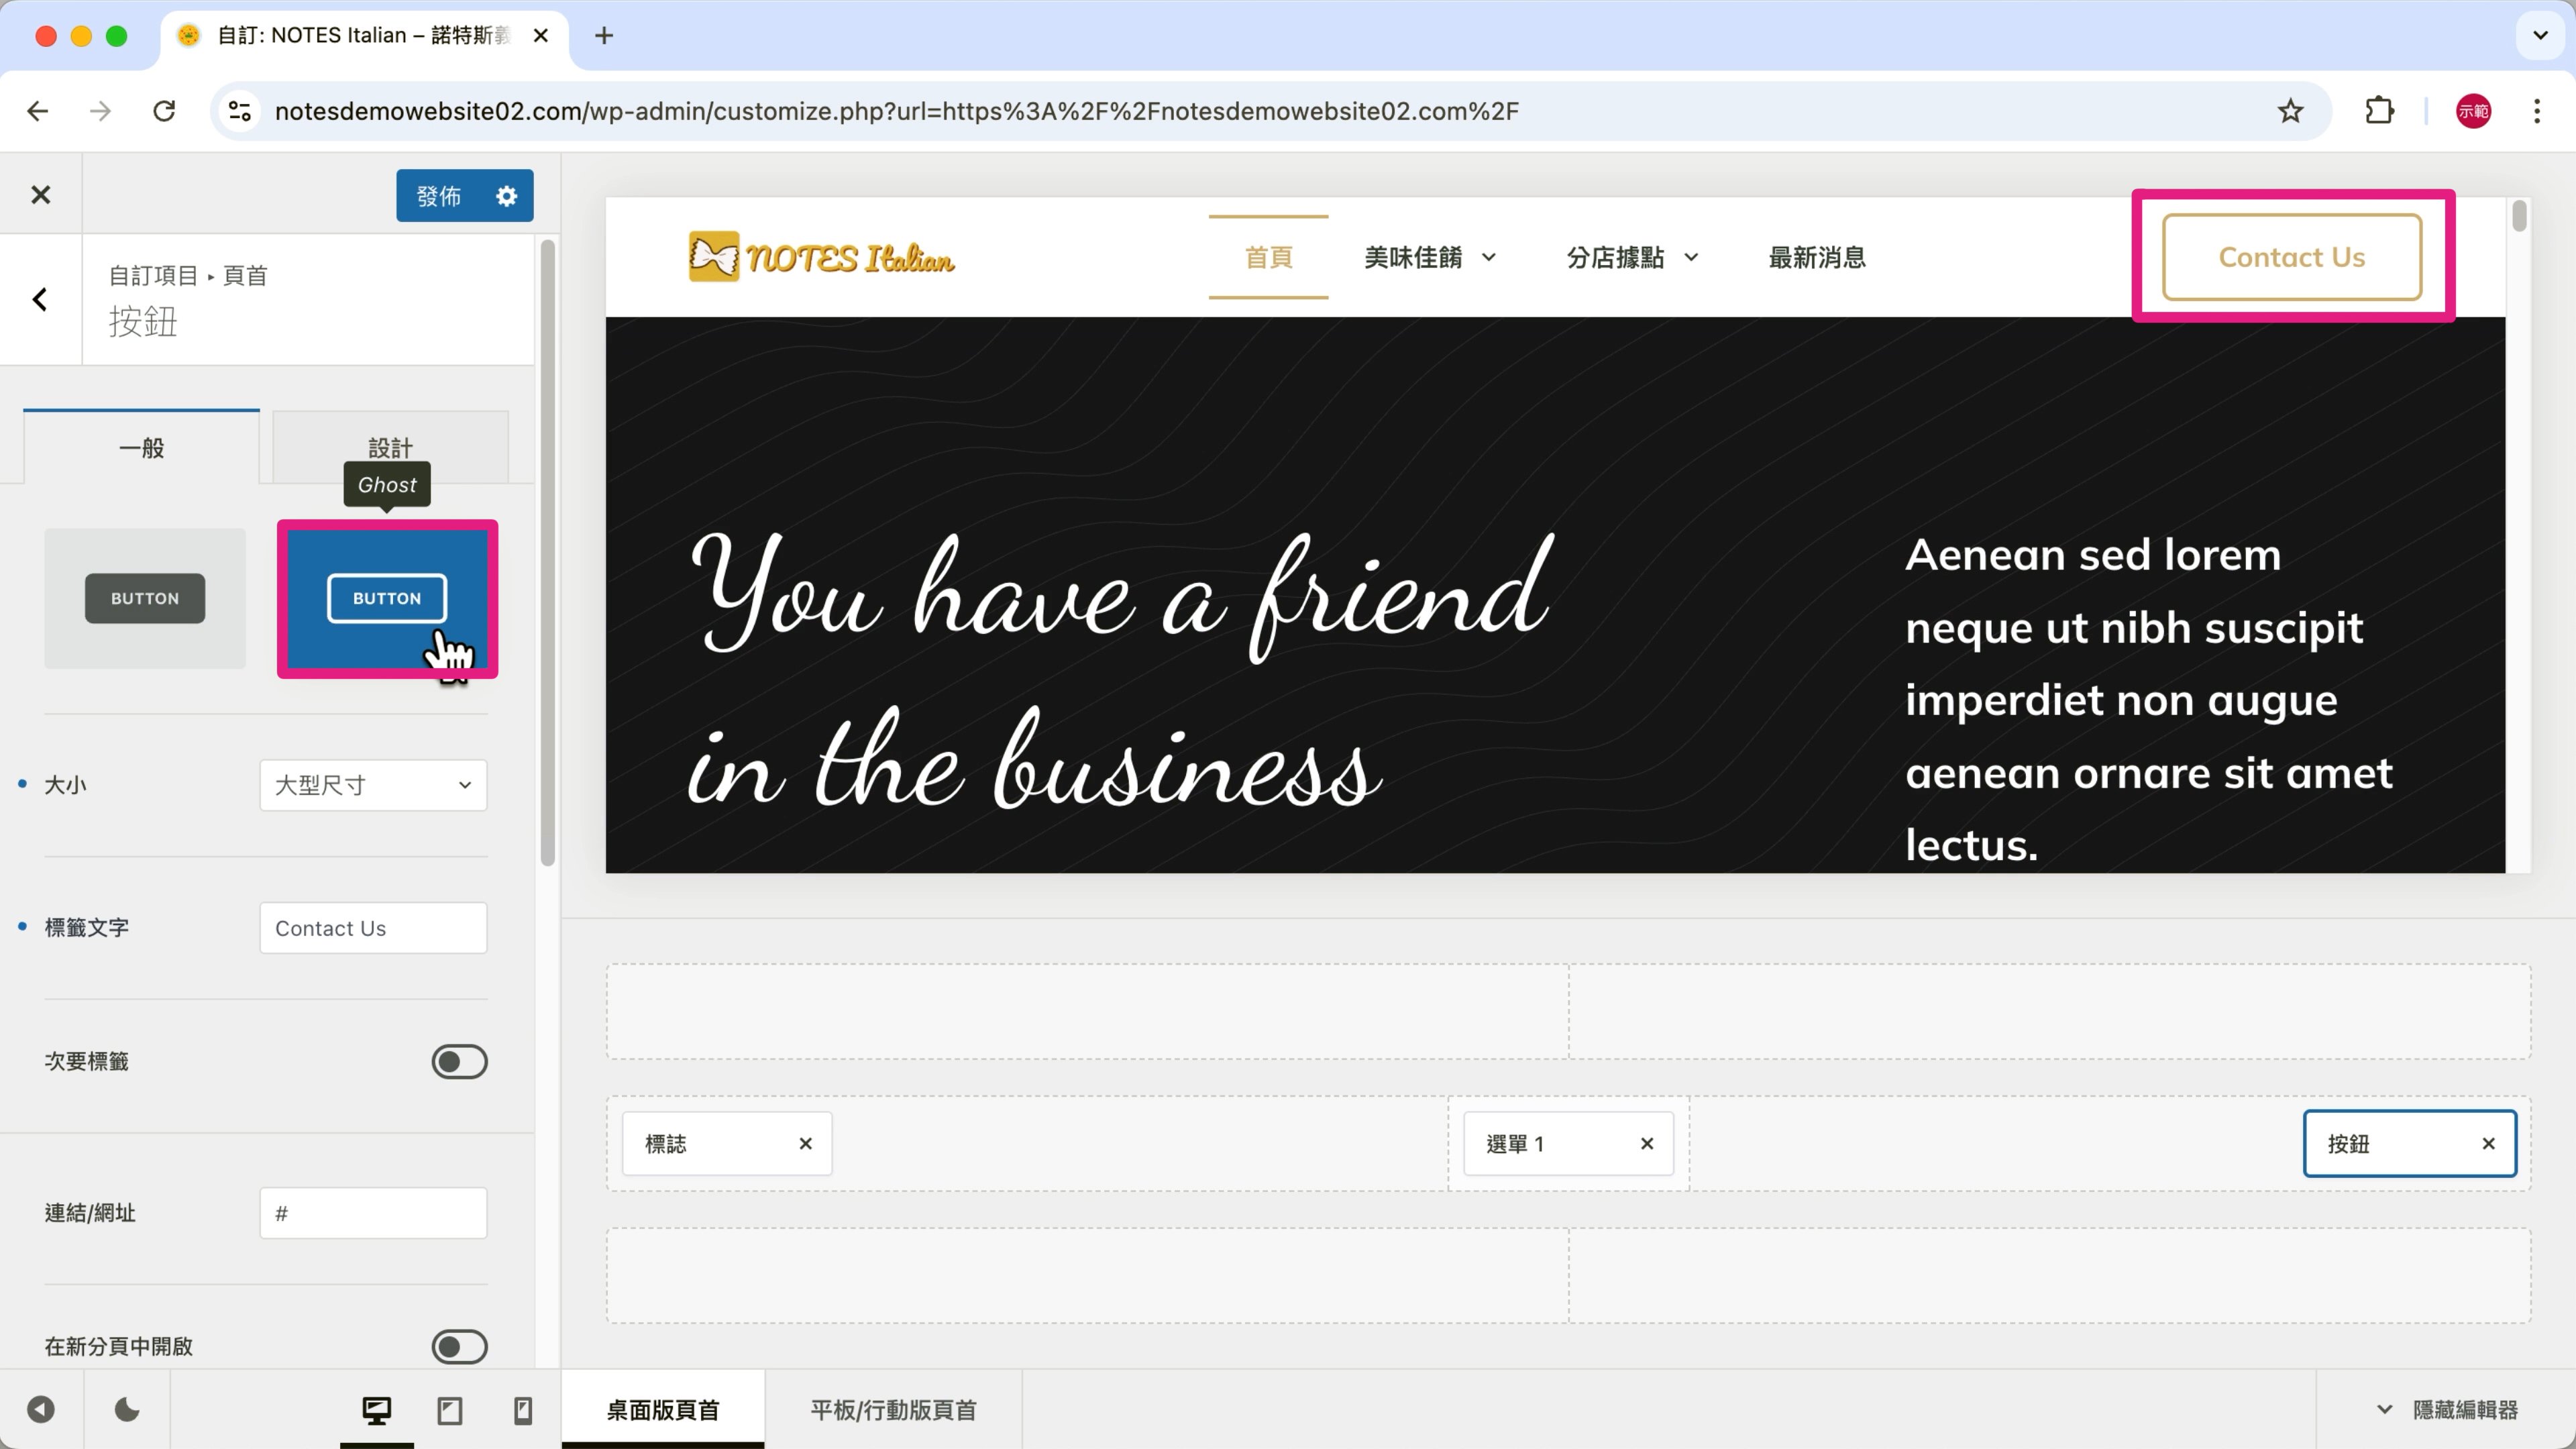The image size is (2576, 1449).
Task: Enable the 次要標籤 toggle
Action: pos(459,1061)
